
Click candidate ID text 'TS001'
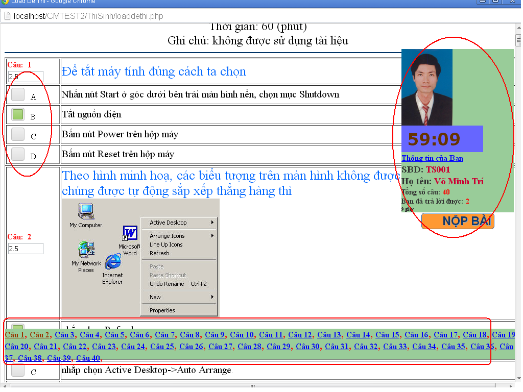click(438, 169)
